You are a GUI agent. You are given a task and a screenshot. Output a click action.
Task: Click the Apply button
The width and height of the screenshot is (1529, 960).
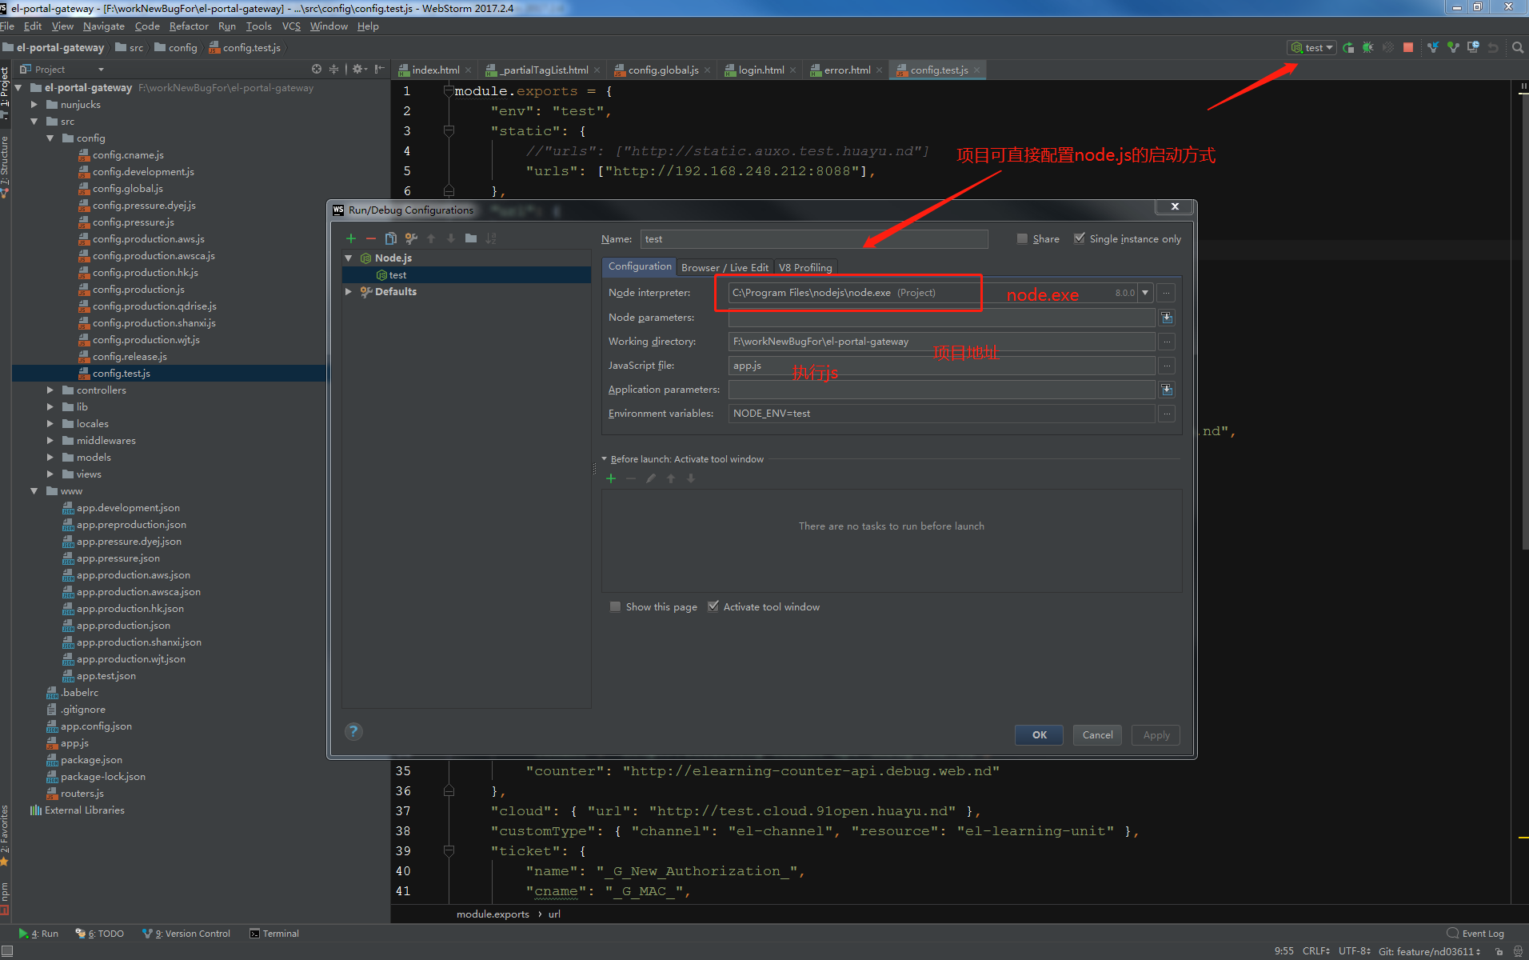pyautogui.click(x=1155, y=734)
